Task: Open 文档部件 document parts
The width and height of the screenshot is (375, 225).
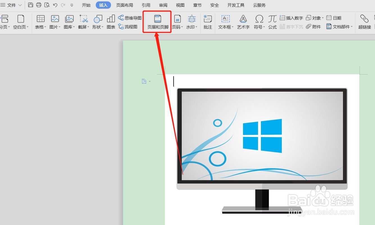Action: pos(339,27)
